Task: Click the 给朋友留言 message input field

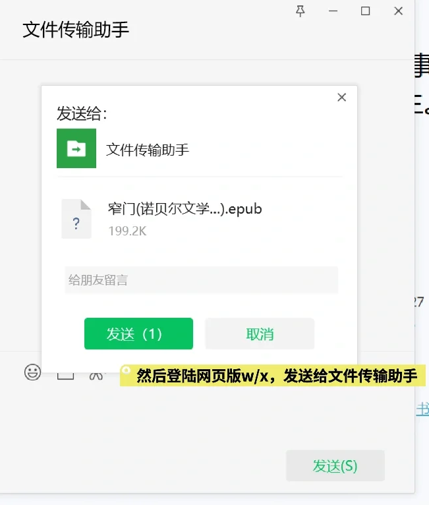Action: pos(202,280)
